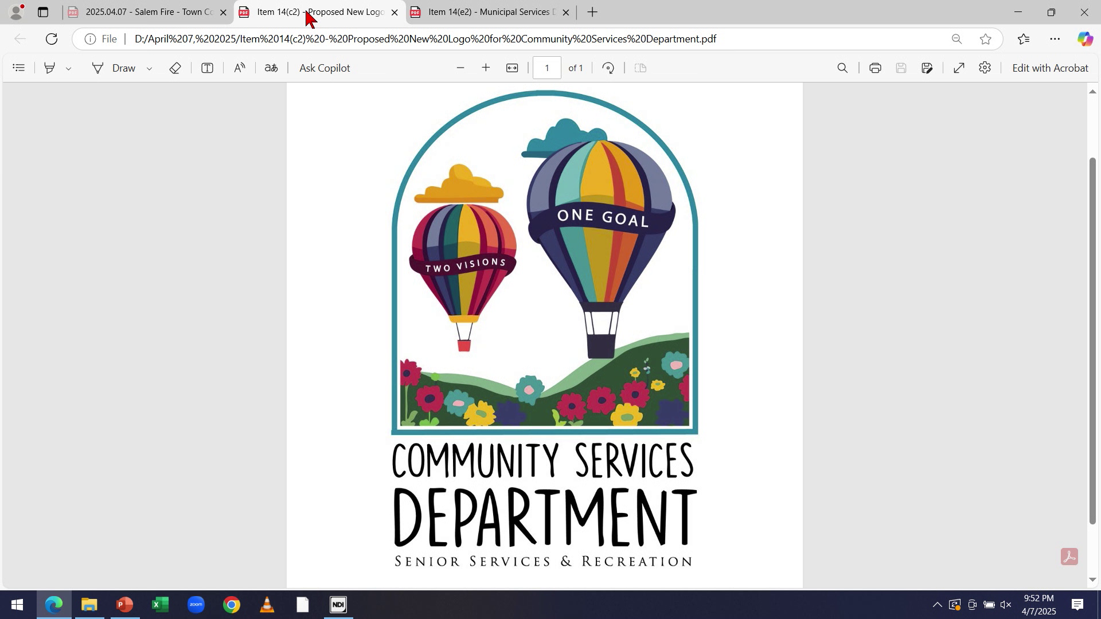Zoom out the PDF page

460,68
